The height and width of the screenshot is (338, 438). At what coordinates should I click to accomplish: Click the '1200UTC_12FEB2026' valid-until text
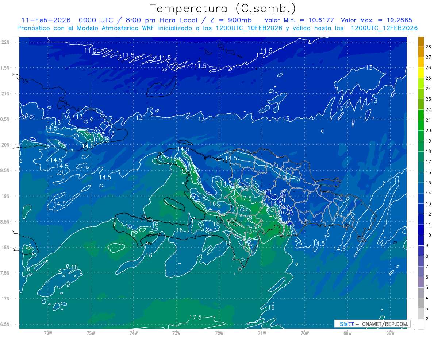[x=384, y=28]
